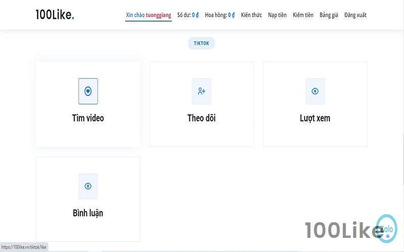Open the Kiếm tiền menu item
The image size is (404, 252).
click(303, 15)
